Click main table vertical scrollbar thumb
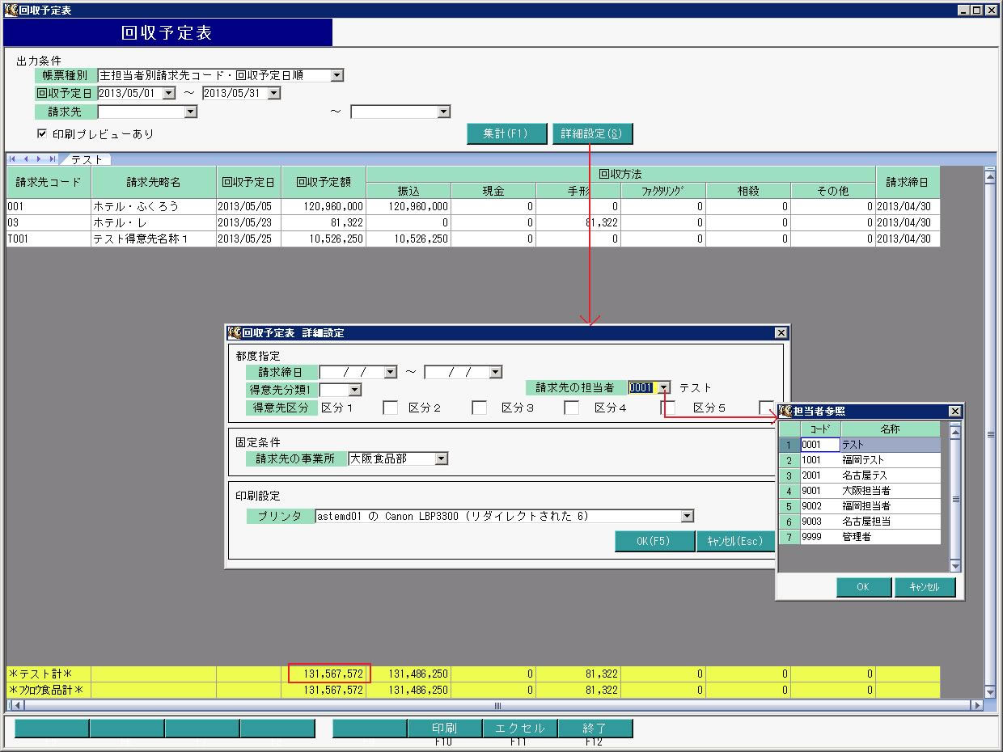 pyautogui.click(x=990, y=434)
